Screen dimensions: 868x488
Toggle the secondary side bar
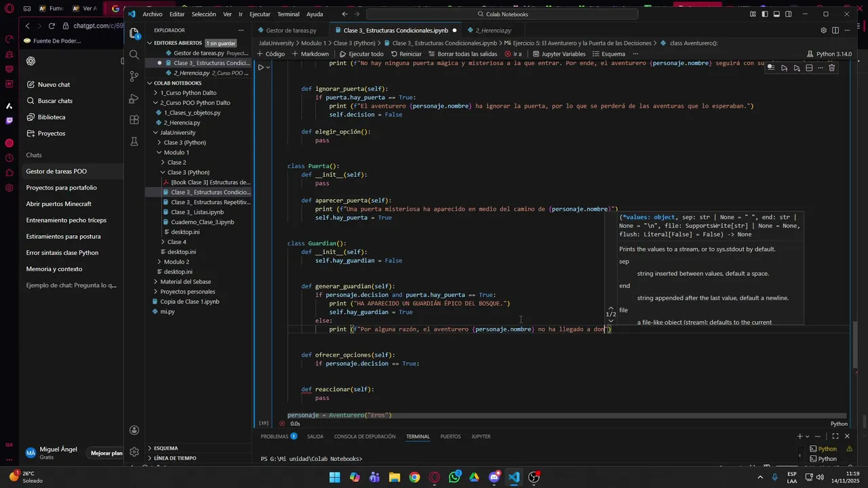[788, 14]
